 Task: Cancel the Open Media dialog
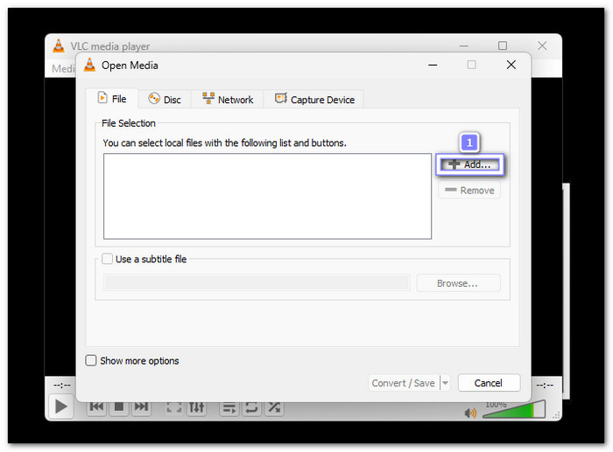tap(489, 383)
